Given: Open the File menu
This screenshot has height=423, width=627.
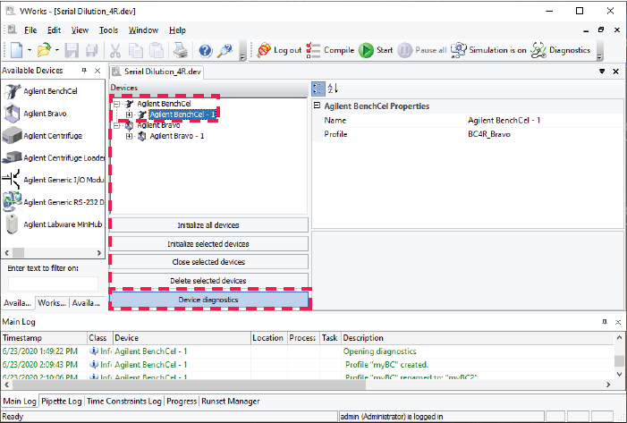Looking at the screenshot, I should 30,30.
